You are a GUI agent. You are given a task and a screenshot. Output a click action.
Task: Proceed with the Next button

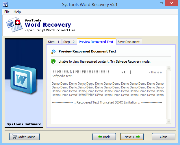(x=132, y=137)
